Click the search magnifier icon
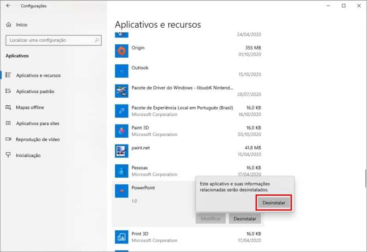Viewport: 367px width, 252px height. (x=97, y=40)
